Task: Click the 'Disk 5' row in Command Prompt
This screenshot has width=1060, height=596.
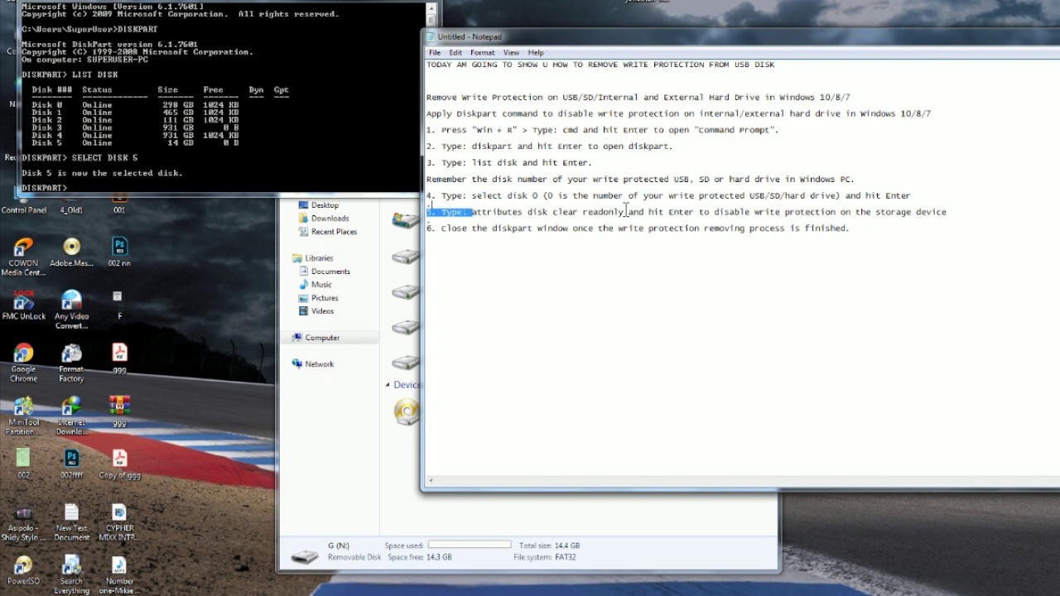Action: pyautogui.click(x=136, y=143)
